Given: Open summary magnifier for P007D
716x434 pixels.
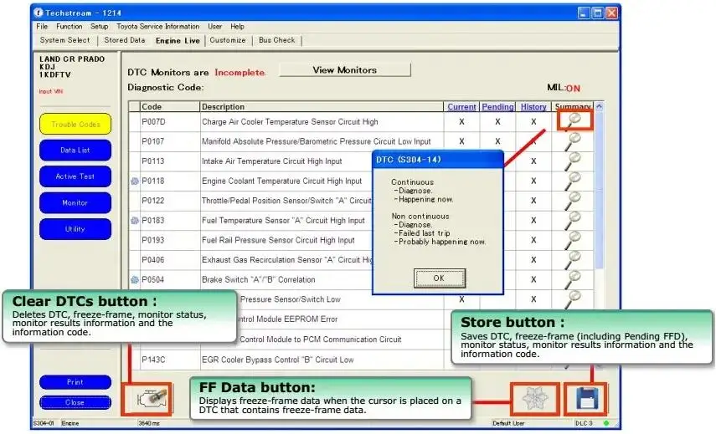Looking at the screenshot, I should 573,121.
